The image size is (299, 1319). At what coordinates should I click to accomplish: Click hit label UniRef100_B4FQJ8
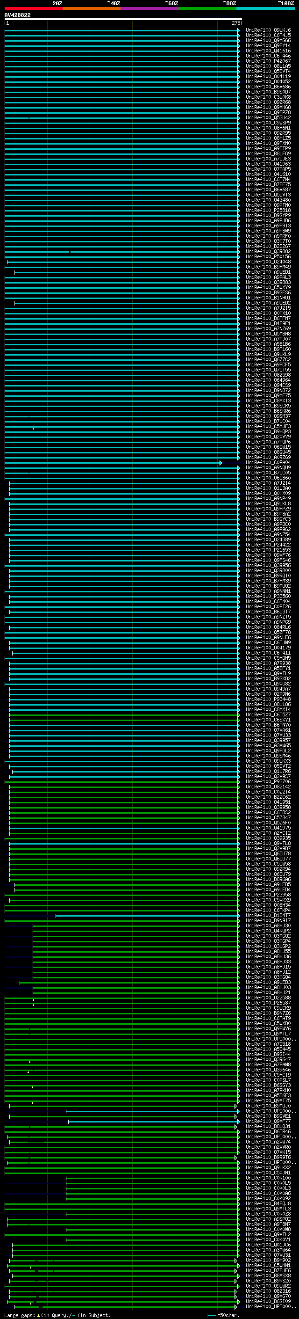point(268,1203)
